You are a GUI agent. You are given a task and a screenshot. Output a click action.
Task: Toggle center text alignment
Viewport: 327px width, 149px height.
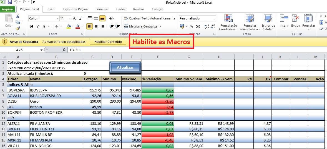[96, 26]
